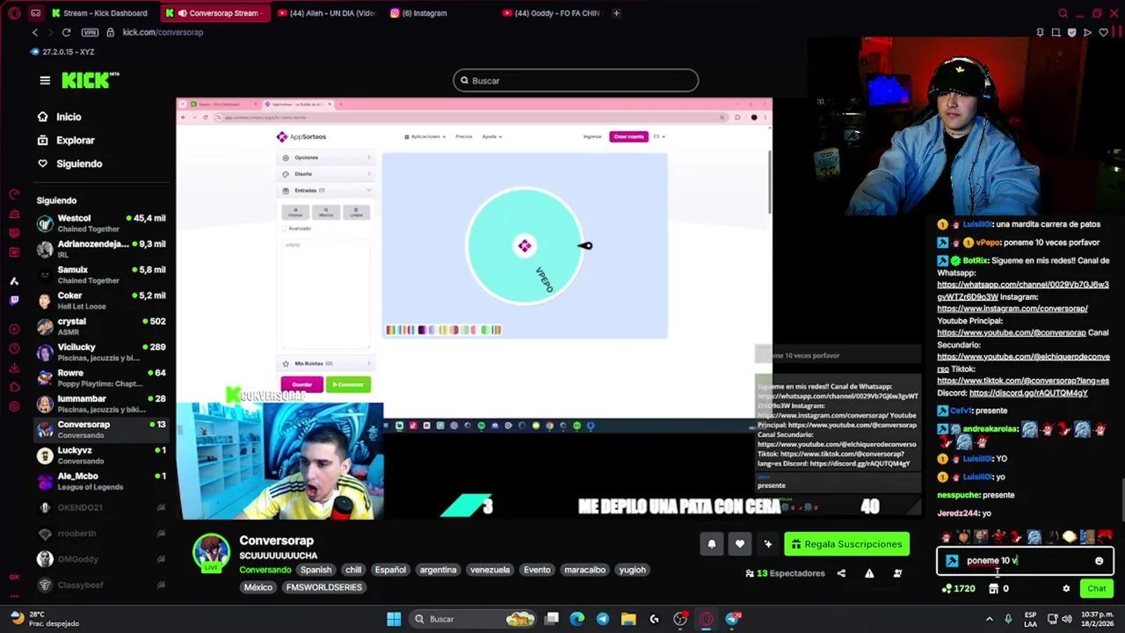The width and height of the screenshot is (1125, 633).
Task: Open the Twitch icon in the Opera sidebar
Action: [14, 301]
